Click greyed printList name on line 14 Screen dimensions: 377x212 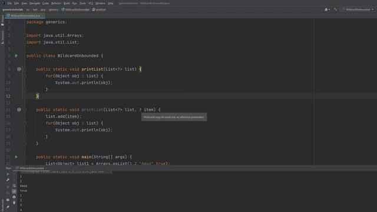(x=92, y=110)
